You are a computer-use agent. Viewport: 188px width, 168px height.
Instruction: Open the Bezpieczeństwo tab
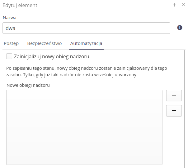pos(45,43)
